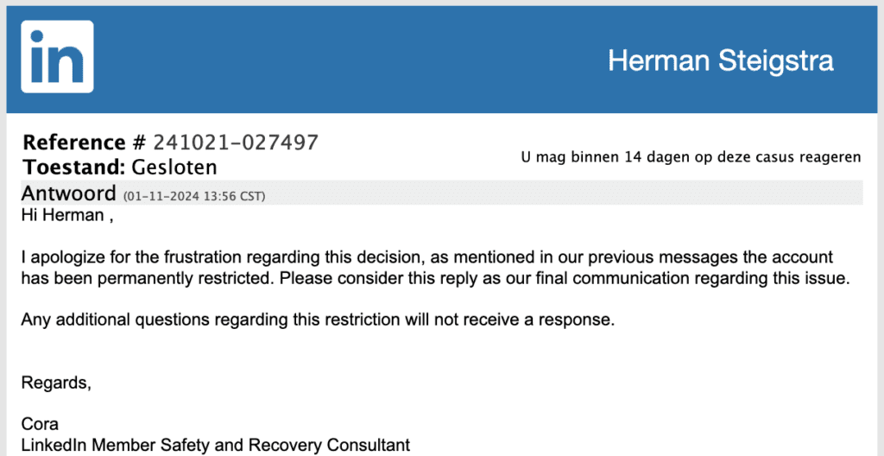Click the blue header banner area

pyautogui.click(x=442, y=60)
